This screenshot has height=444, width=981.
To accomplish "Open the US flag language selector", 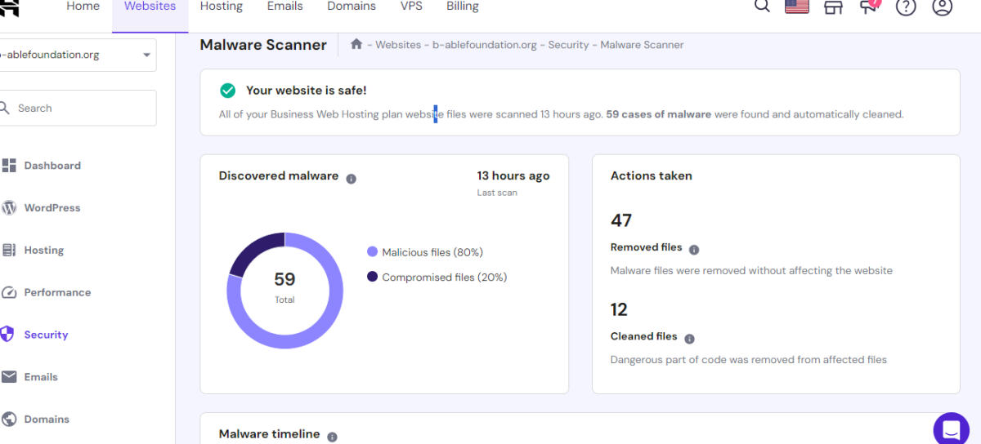I will pyautogui.click(x=796, y=7).
